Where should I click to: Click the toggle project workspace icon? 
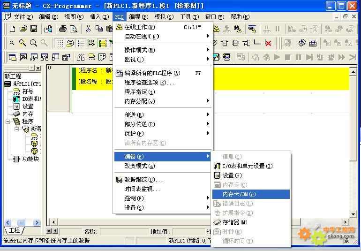click(x=13, y=57)
